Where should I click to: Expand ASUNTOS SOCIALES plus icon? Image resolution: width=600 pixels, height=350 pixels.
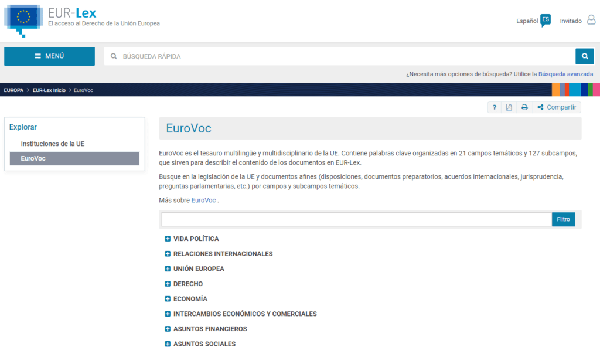tap(168, 344)
